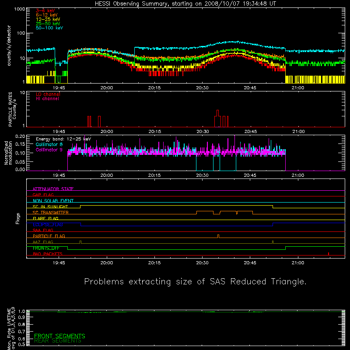The image size is (350, 350).
Task: Select the HI channel legend label
Action: 47,99
